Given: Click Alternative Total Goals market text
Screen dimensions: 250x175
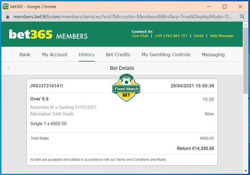Looking at the screenshot, I should click(x=52, y=114).
